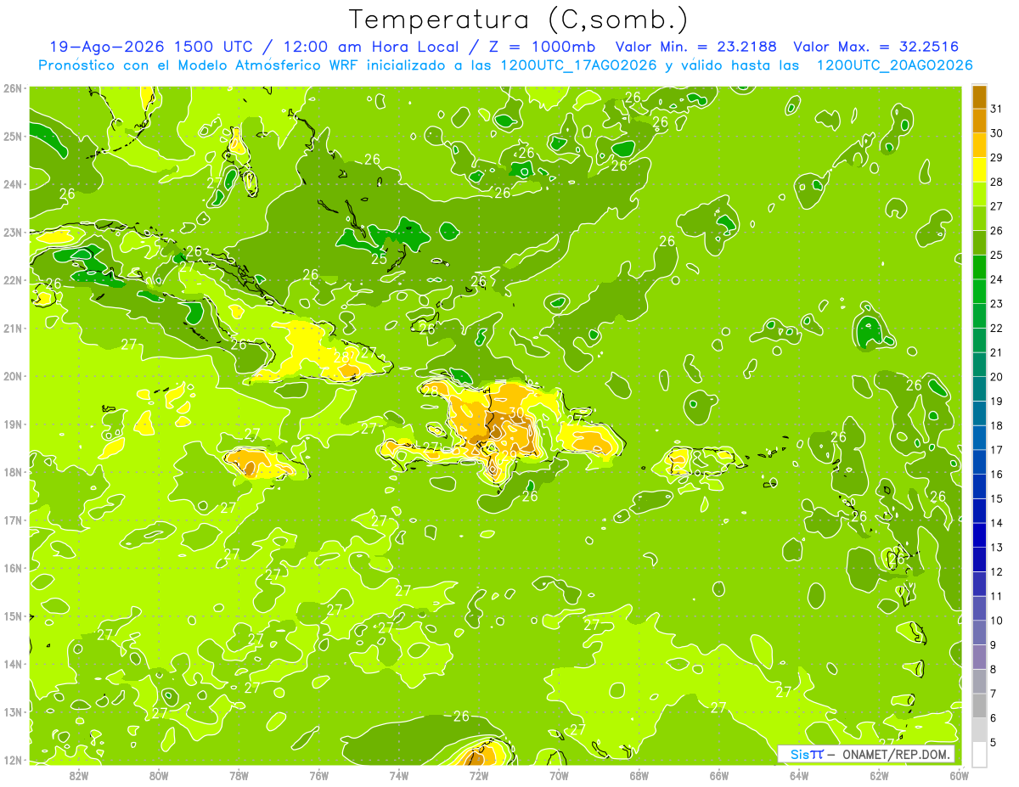Click the colorbar value label 17
The height and width of the screenshot is (787, 1019).
click(x=997, y=450)
